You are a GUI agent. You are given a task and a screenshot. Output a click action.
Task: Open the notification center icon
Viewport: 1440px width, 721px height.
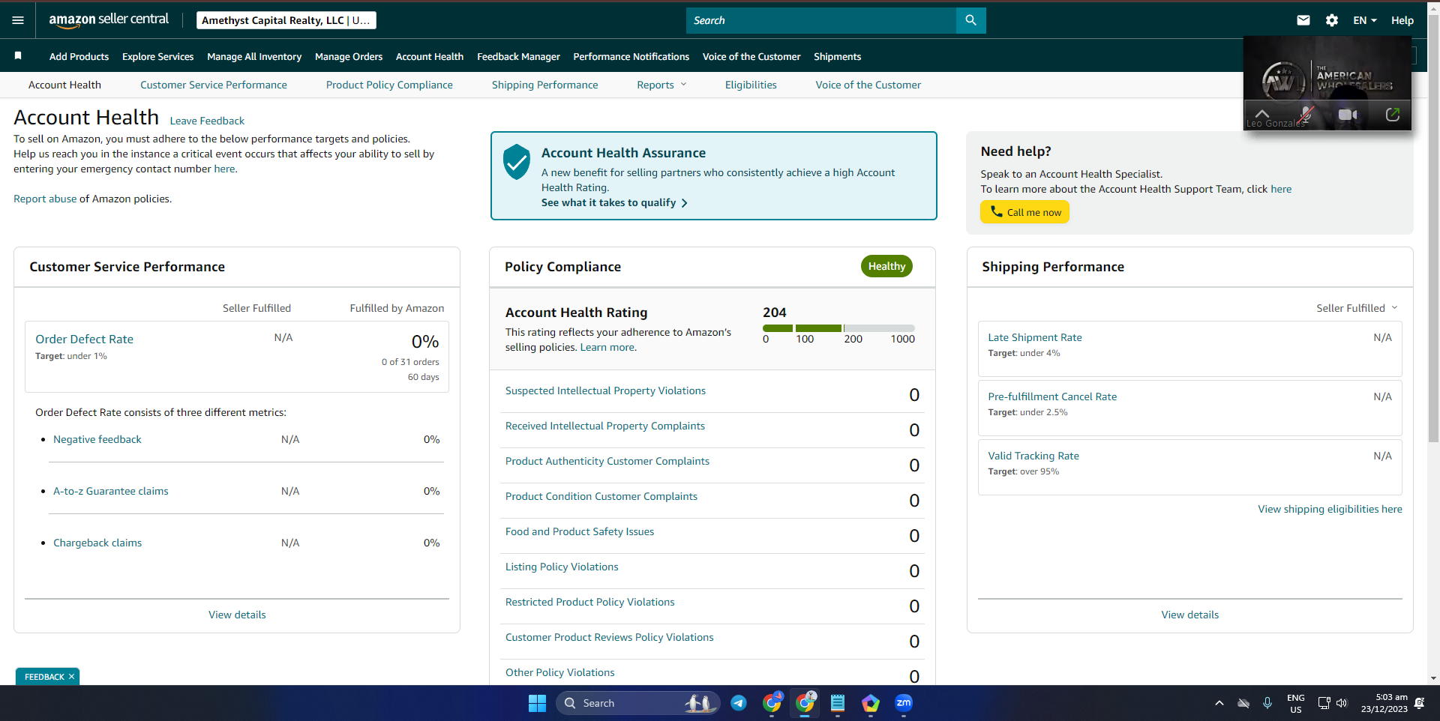(x=1419, y=703)
